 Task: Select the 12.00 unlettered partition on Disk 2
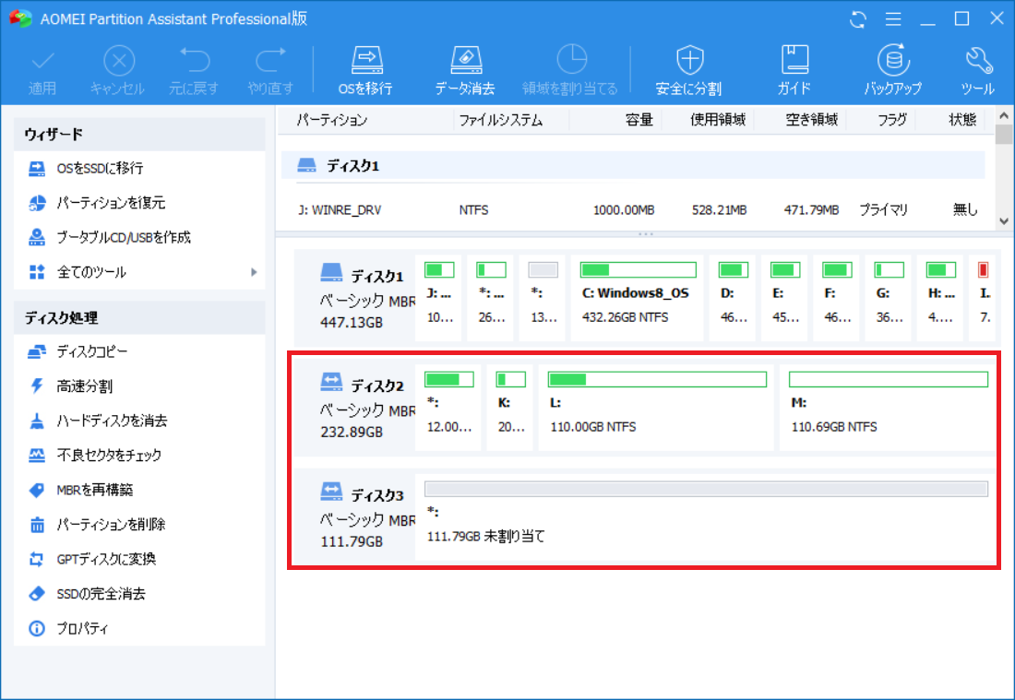click(x=448, y=408)
